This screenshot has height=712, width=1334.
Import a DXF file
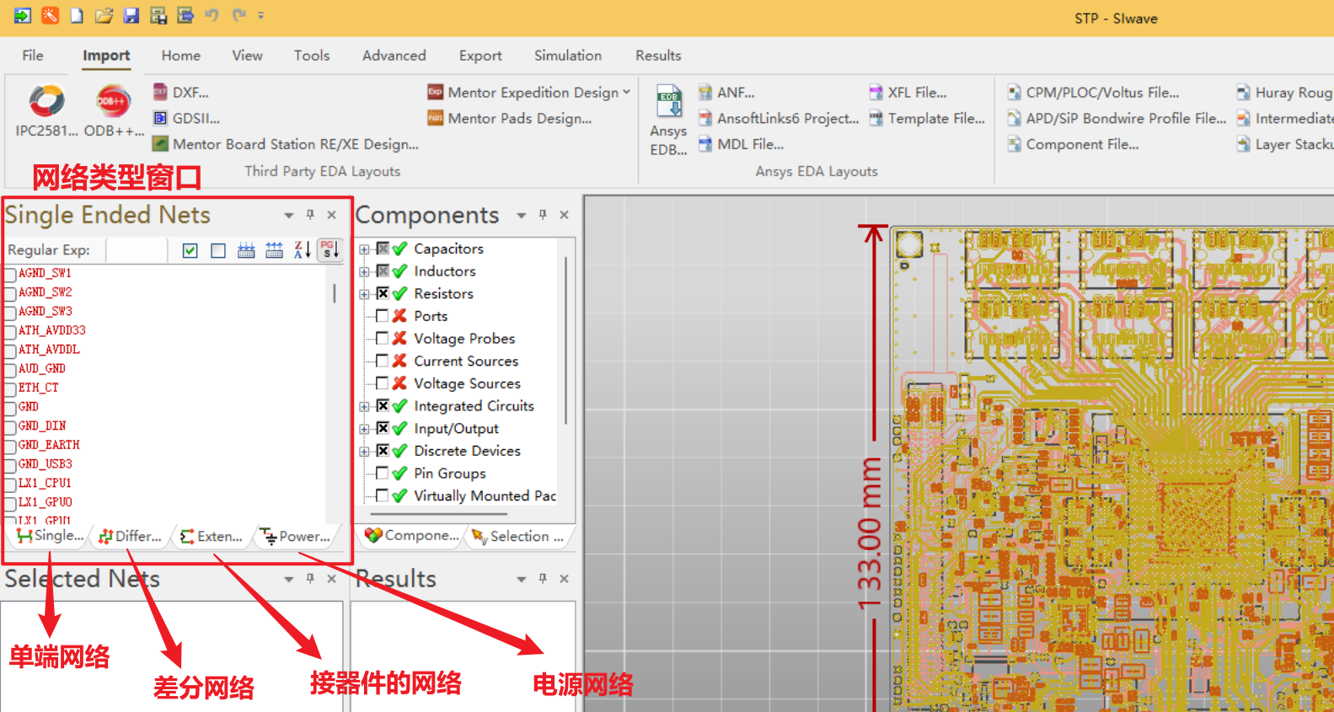180,92
